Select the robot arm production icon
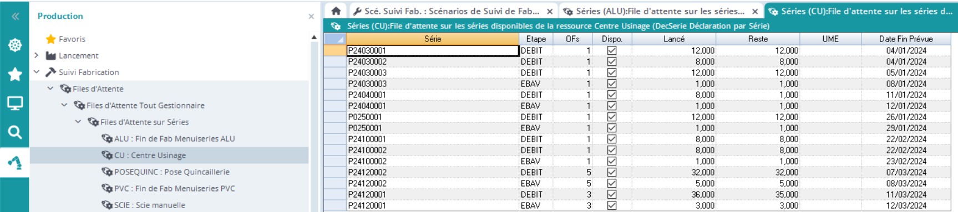This screenshot has width=958, height=212. coord(15,162)
